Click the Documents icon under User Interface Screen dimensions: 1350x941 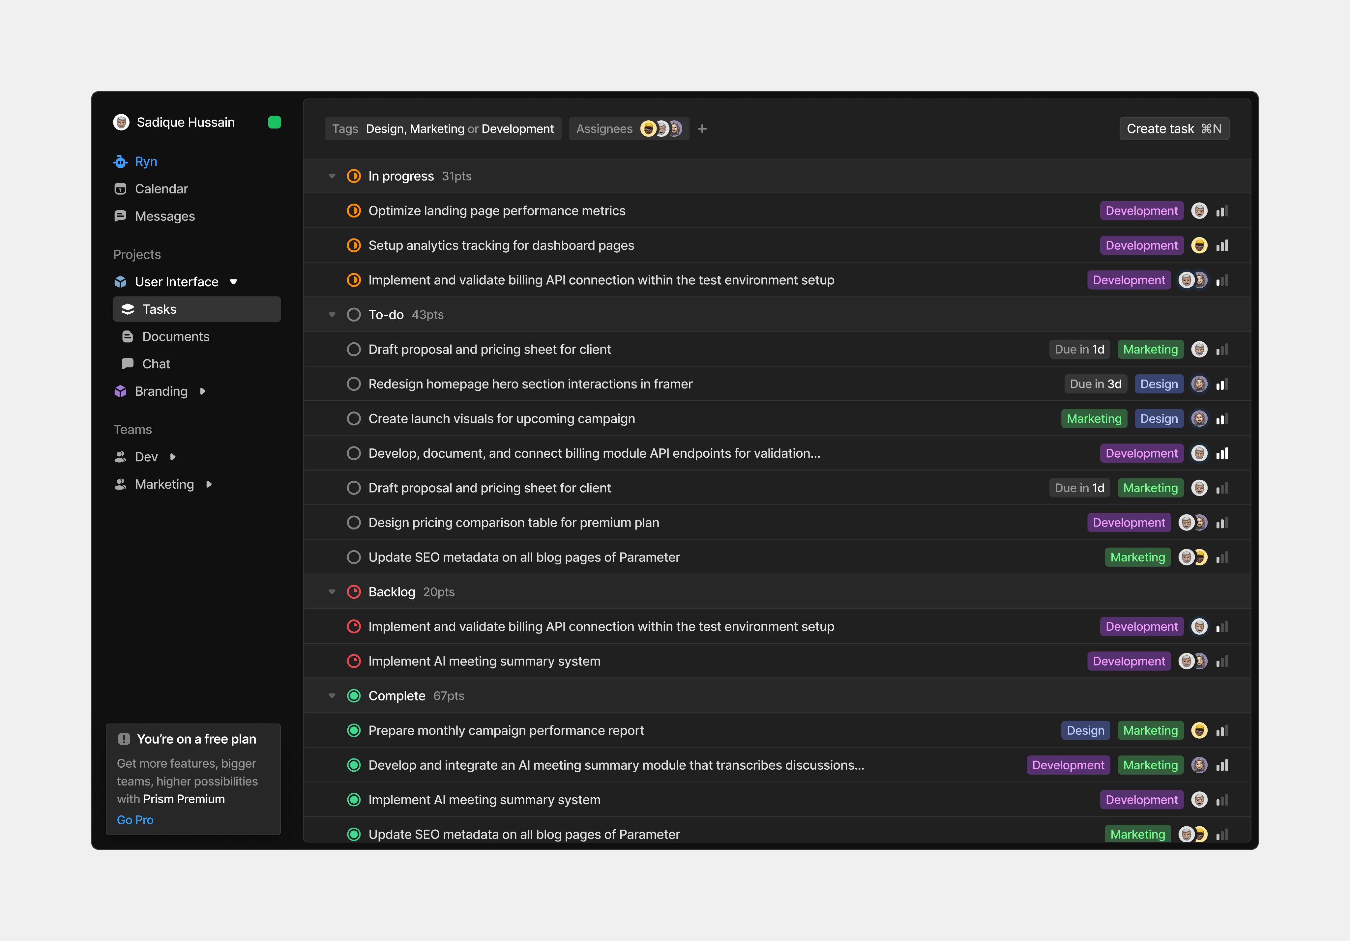point(128,337)
